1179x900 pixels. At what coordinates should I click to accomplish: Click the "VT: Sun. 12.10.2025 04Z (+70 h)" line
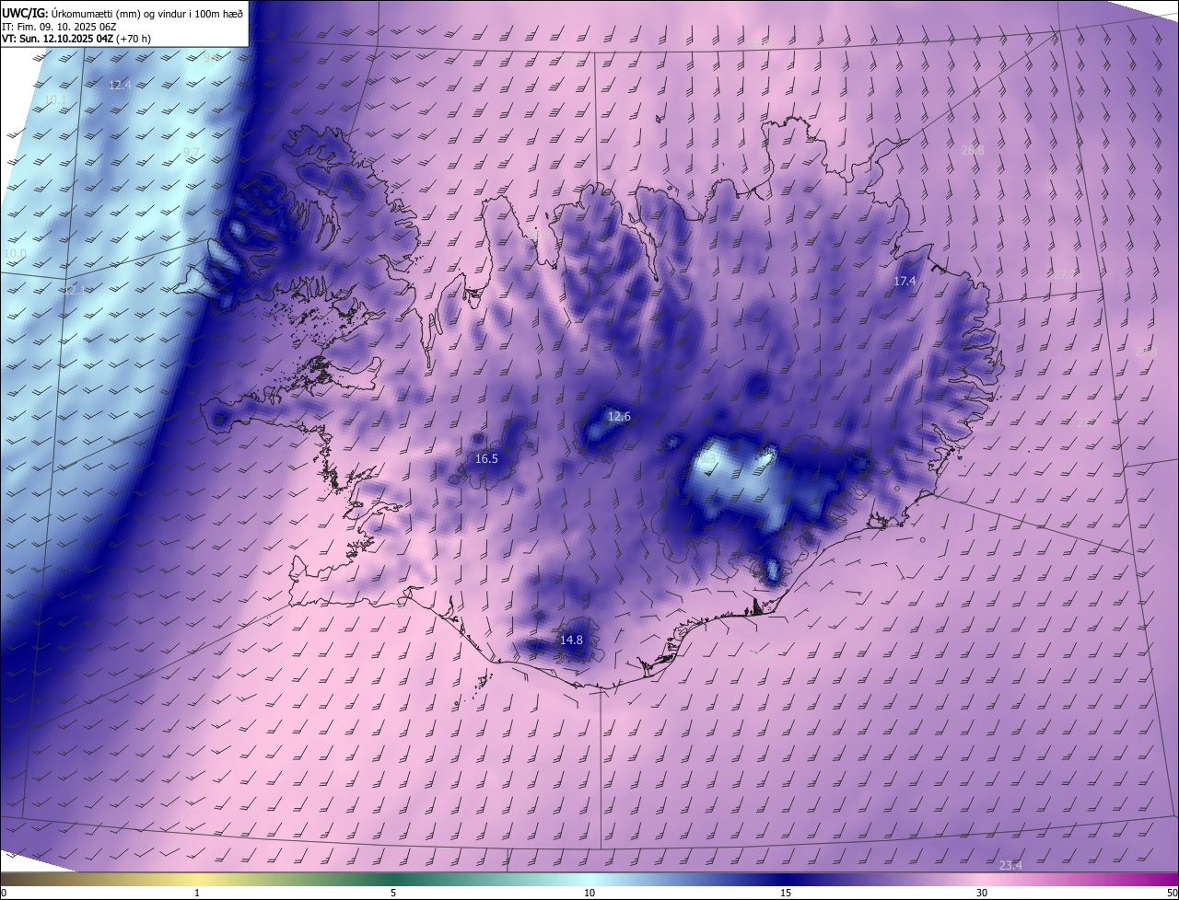[x=76, y=39]
